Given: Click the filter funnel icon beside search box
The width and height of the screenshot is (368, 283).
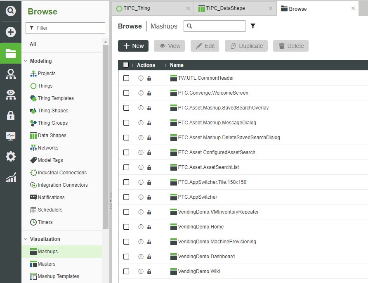Looking at the screenshot, I should tap(253, 26).
